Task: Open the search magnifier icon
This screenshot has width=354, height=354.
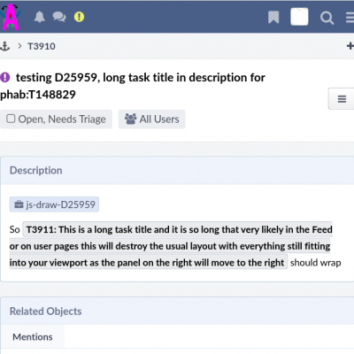Action: 327,18
